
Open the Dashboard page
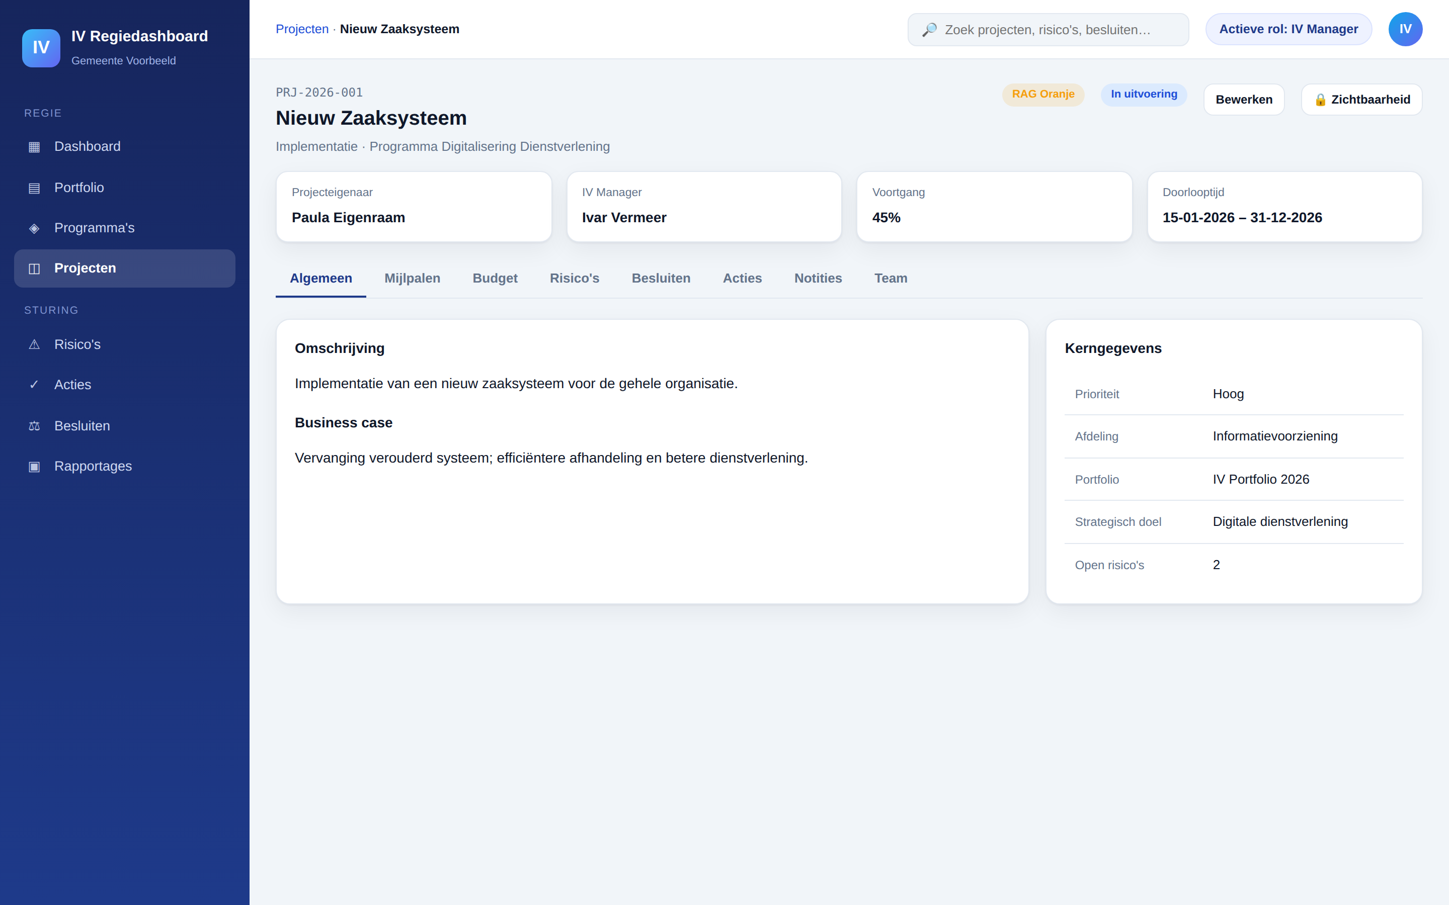125,147
